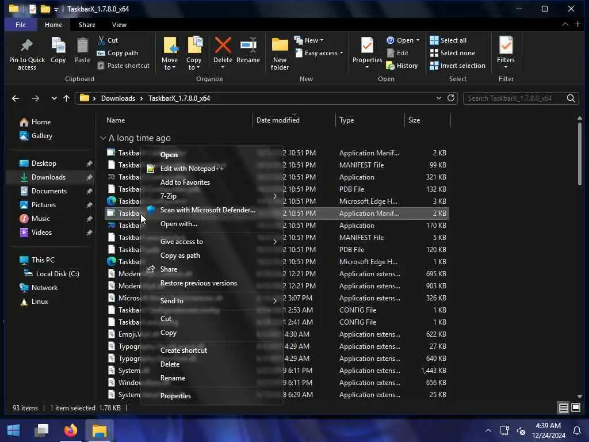Create a New folder
The width and height of the screenshot is (589, 442).
280,54
